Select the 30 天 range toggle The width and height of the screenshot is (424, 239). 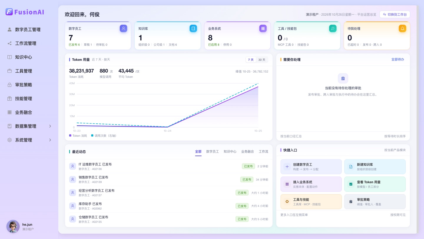coord(262,60)
